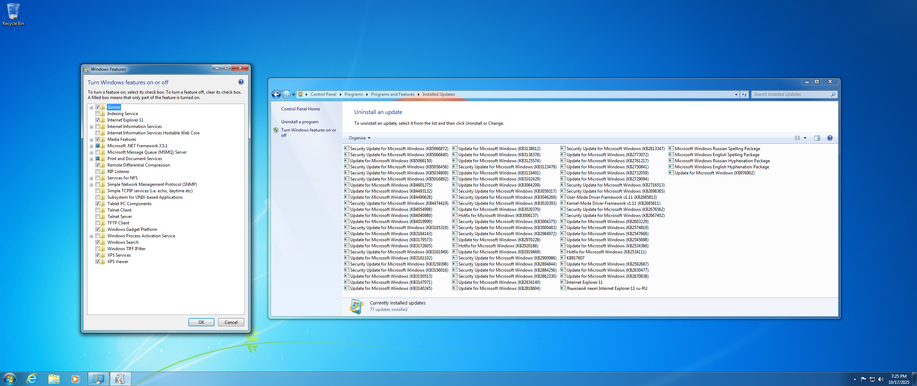917x386 pixels.
Task: Launch Windows Media Player from taskbar
Action: tap(75, 378)
